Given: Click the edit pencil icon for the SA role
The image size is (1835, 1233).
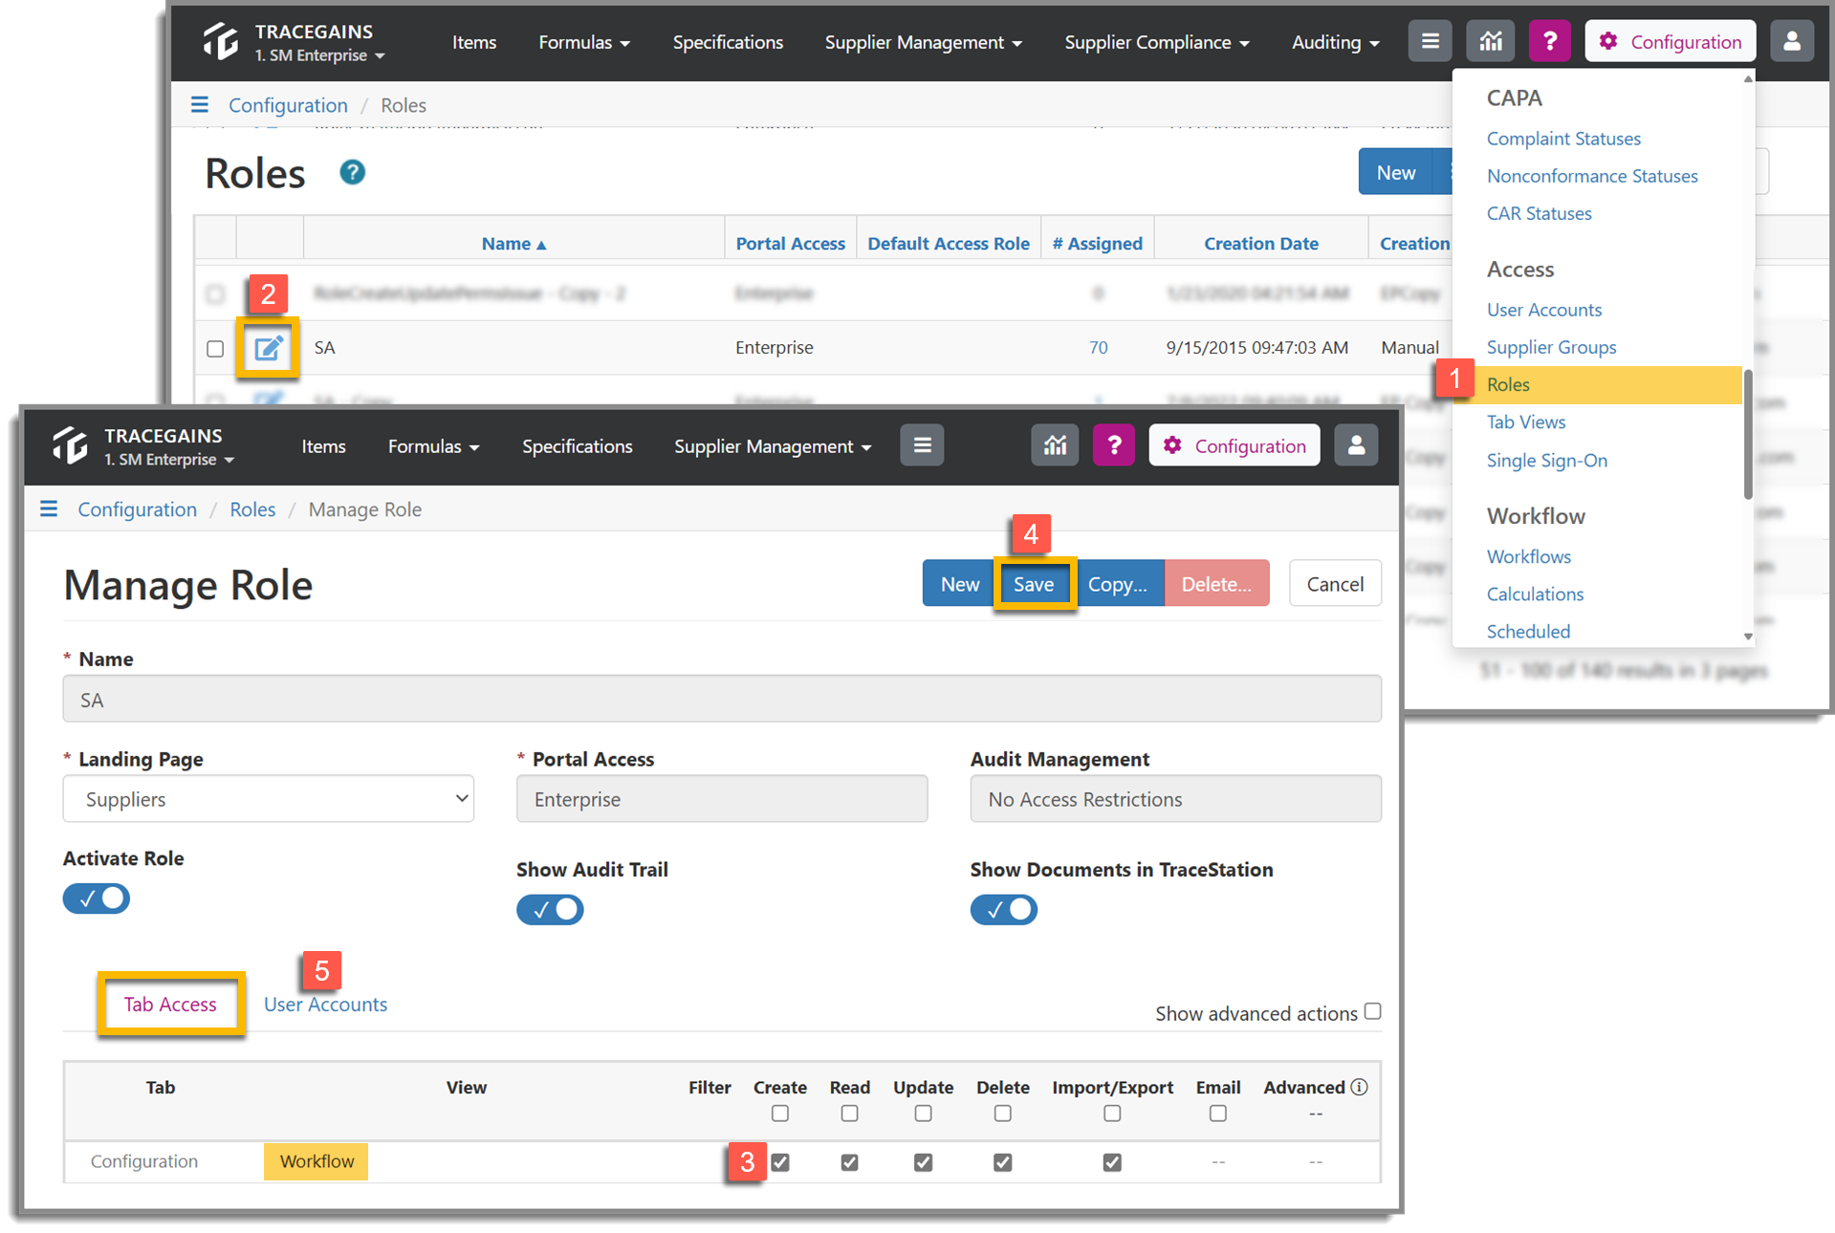Looking at the screenshot, I should click(x=269, y=348).
